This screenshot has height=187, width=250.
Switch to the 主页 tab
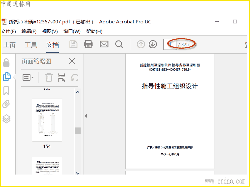coord(9,45)
